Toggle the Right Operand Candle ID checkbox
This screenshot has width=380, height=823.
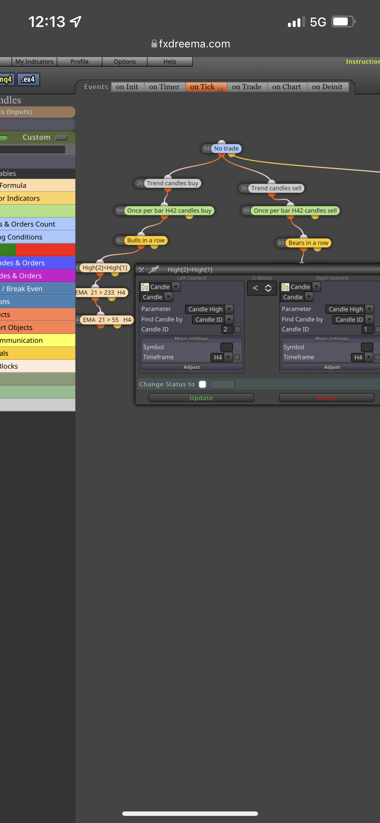click(x=378, y=329)
